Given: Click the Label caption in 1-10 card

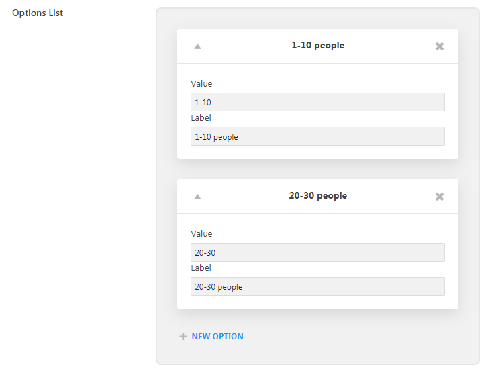Looking at the screenshot, I should (201, 118).
